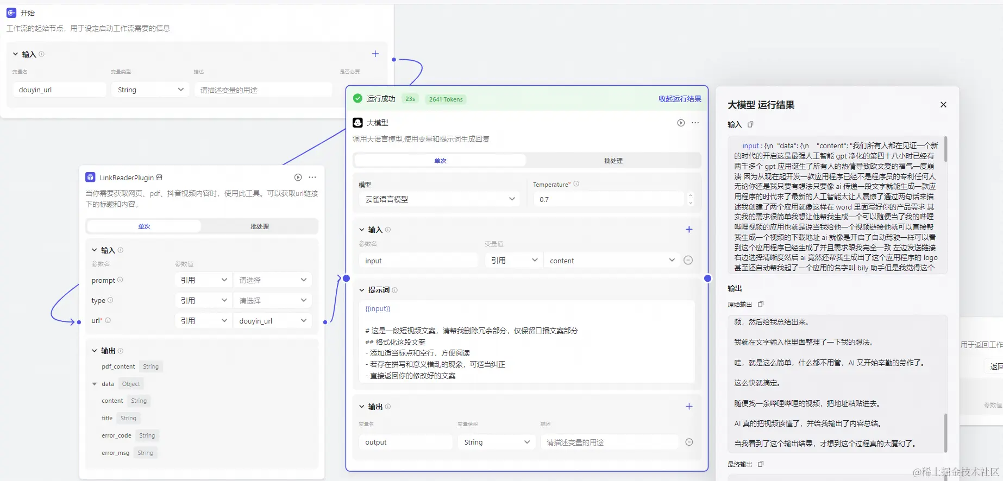The image size is (1003, 481).
Task: Click the green 运行成功 check icon
Action: tap(358, 99)
